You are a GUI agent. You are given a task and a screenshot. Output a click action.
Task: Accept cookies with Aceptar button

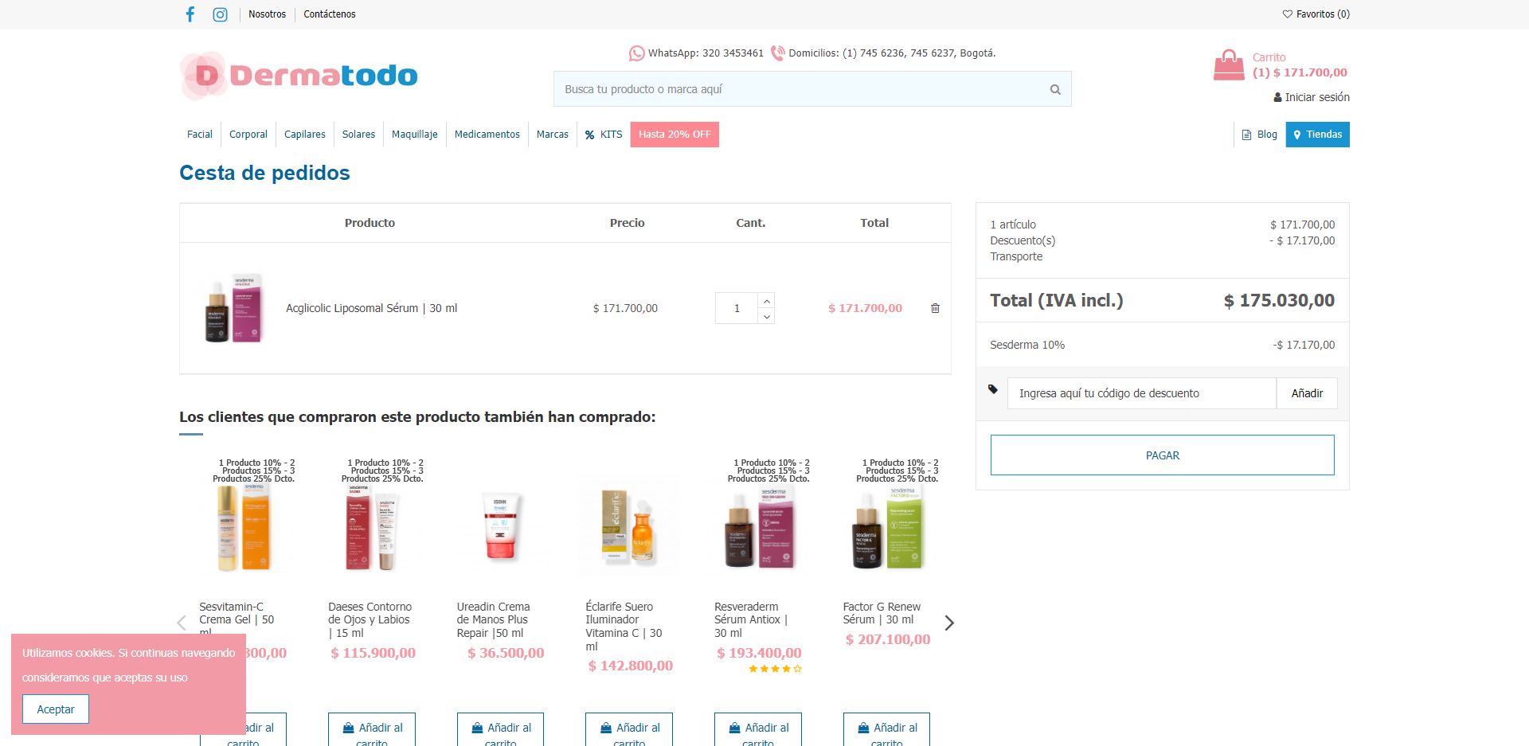[x=56, y=709]
